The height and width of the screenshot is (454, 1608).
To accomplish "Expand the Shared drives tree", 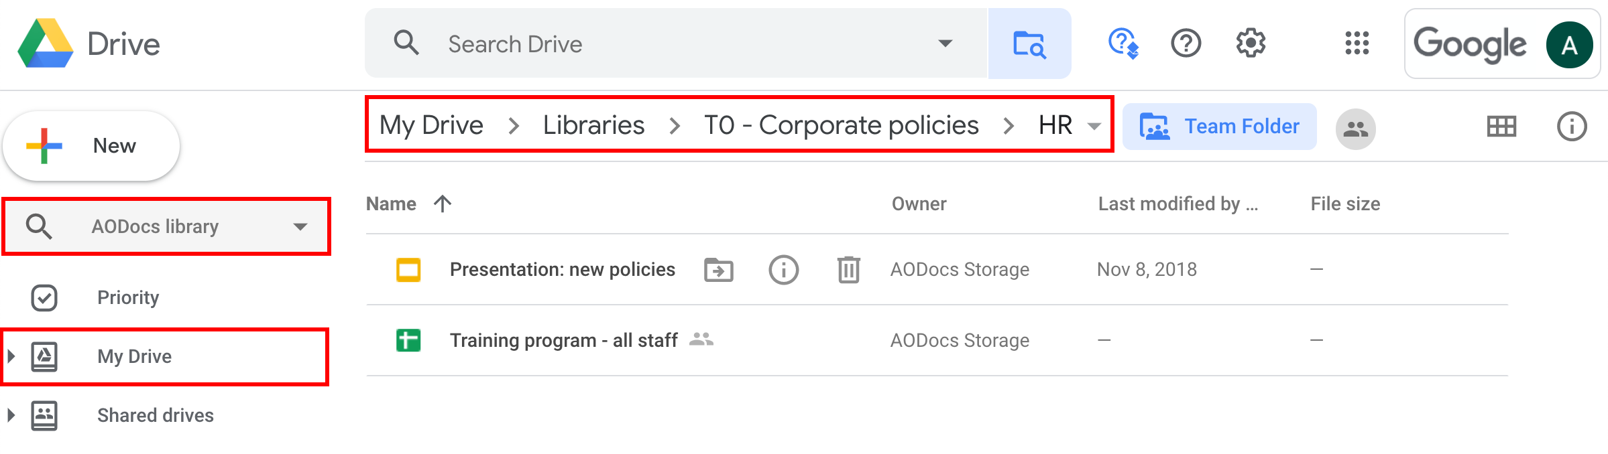I will pyautogui.click(x=11, y=415).
